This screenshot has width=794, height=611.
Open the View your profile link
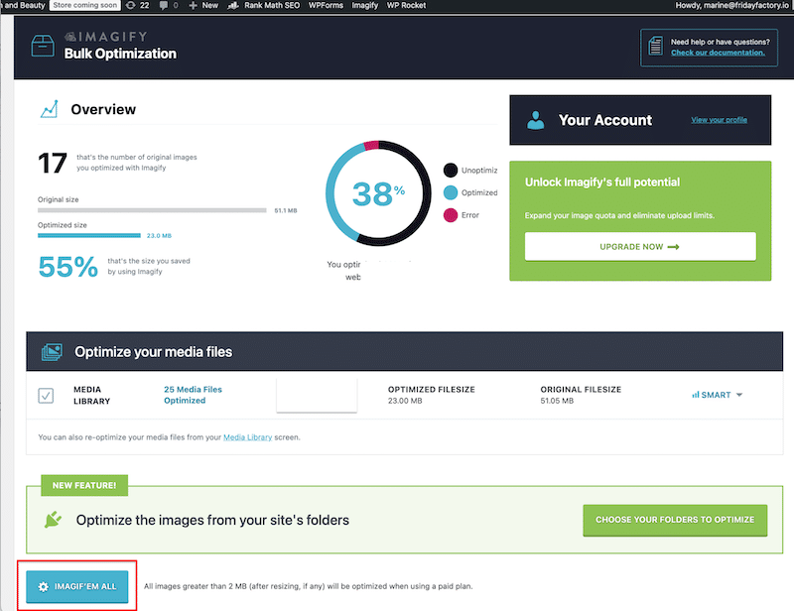(719, 120)
